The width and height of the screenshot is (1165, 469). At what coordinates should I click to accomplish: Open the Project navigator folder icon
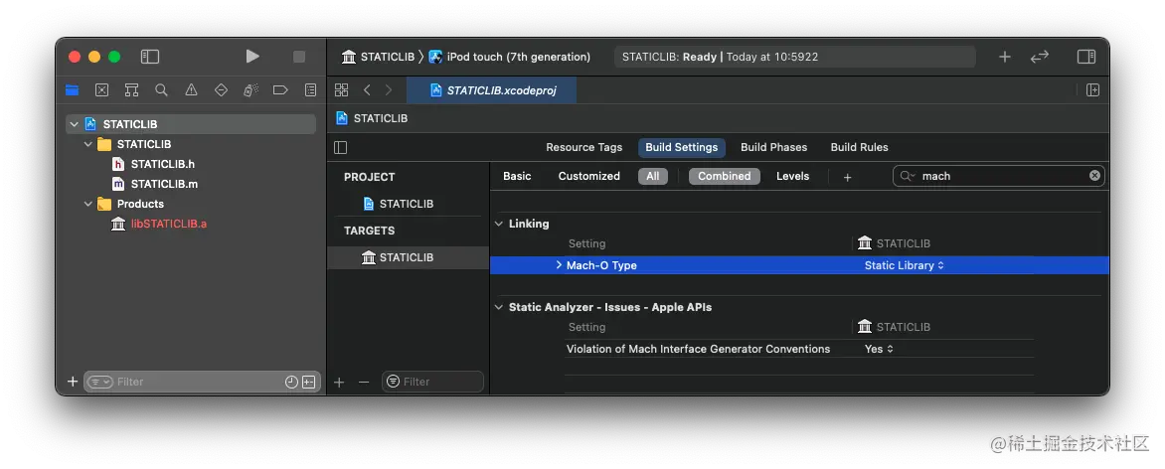[x=73, y=90]
